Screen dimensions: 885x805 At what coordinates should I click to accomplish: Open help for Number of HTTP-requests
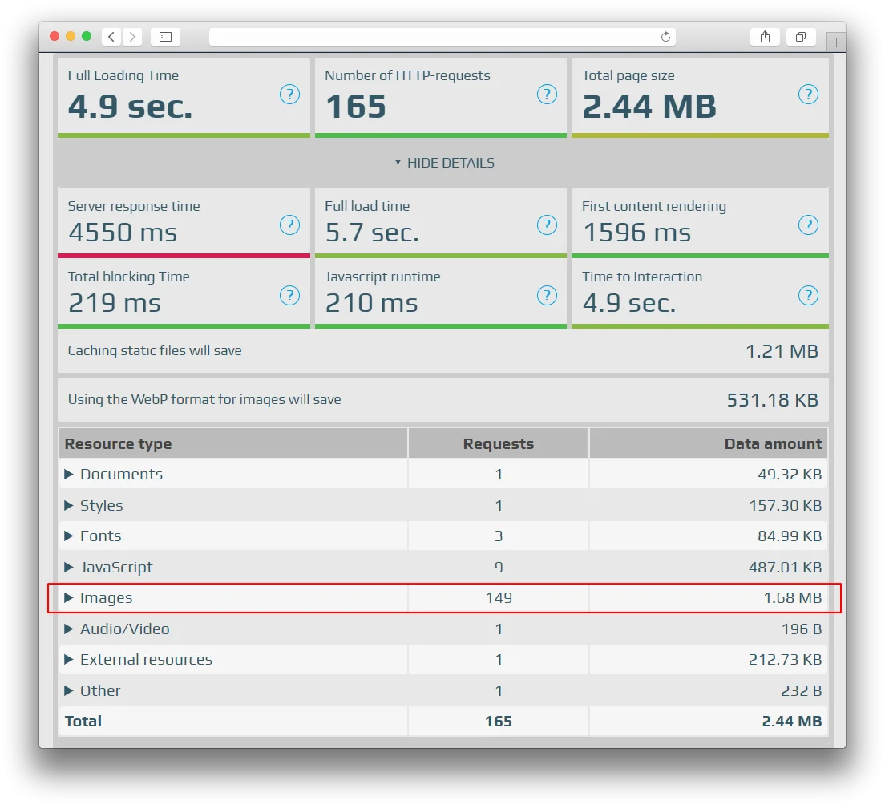point(547,95)
